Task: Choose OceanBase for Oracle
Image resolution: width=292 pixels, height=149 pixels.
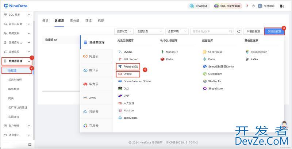Action: (135, 81)
